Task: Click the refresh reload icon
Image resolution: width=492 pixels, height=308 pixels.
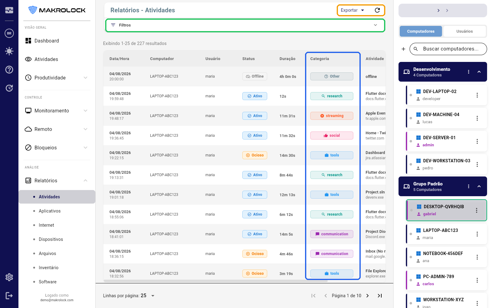Action: (x=377, y=10)
